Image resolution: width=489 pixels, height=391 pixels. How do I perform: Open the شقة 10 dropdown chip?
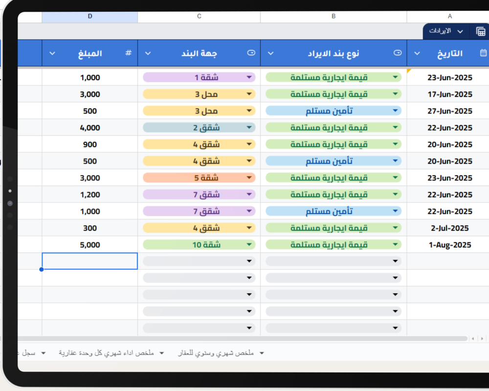(x=199, y=245)
